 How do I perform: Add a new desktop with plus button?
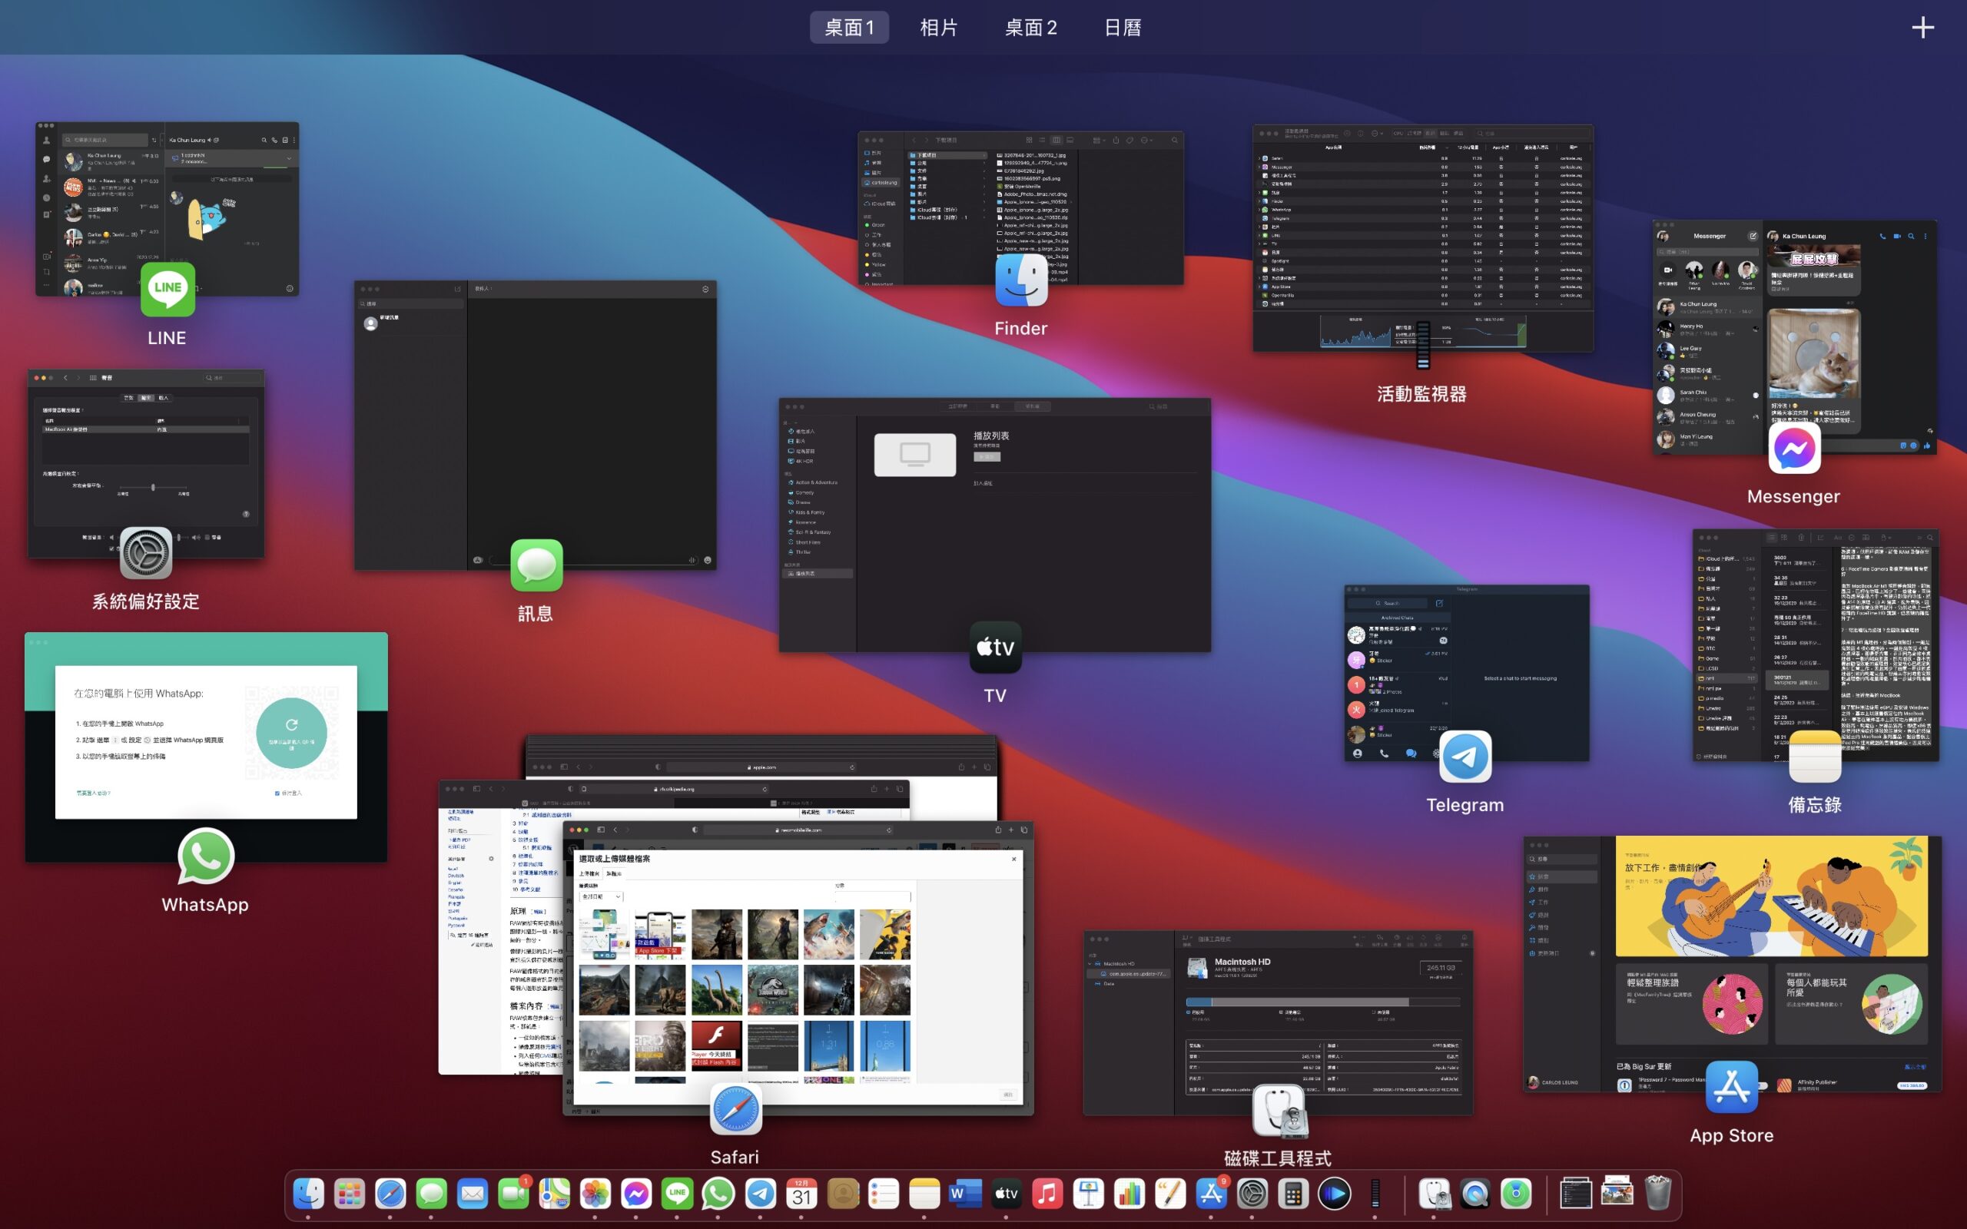click(x=1922, y=28)
